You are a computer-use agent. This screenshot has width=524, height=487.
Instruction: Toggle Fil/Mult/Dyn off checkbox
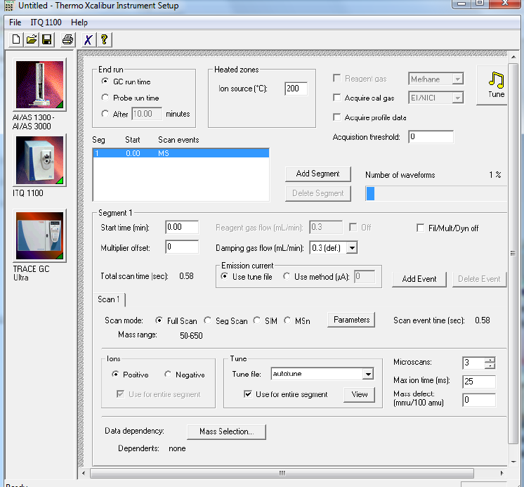[421, 228]
